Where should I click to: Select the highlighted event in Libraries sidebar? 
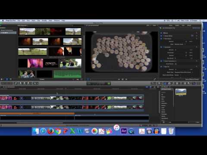(8, 33)
